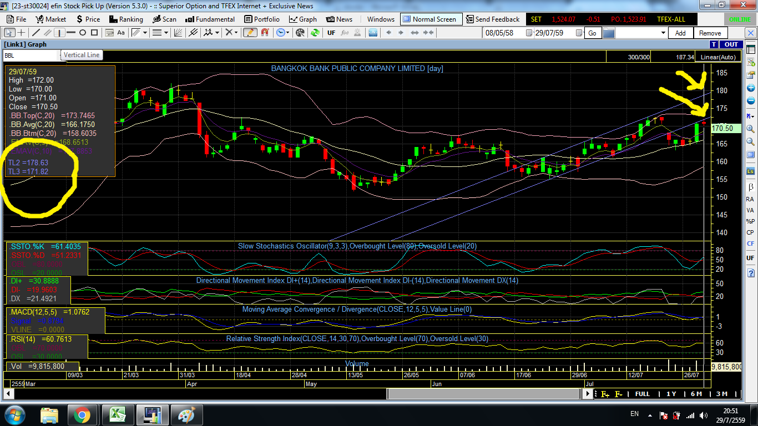
Task: Click the sidebar help question icon
Action: point(750,273)
